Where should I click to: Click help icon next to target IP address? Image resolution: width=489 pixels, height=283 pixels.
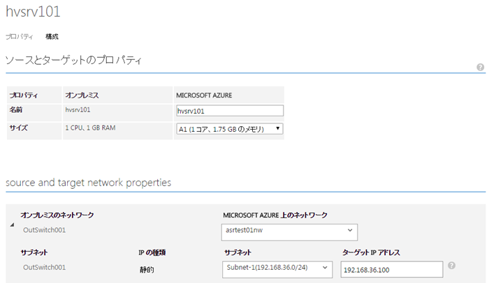451,266
